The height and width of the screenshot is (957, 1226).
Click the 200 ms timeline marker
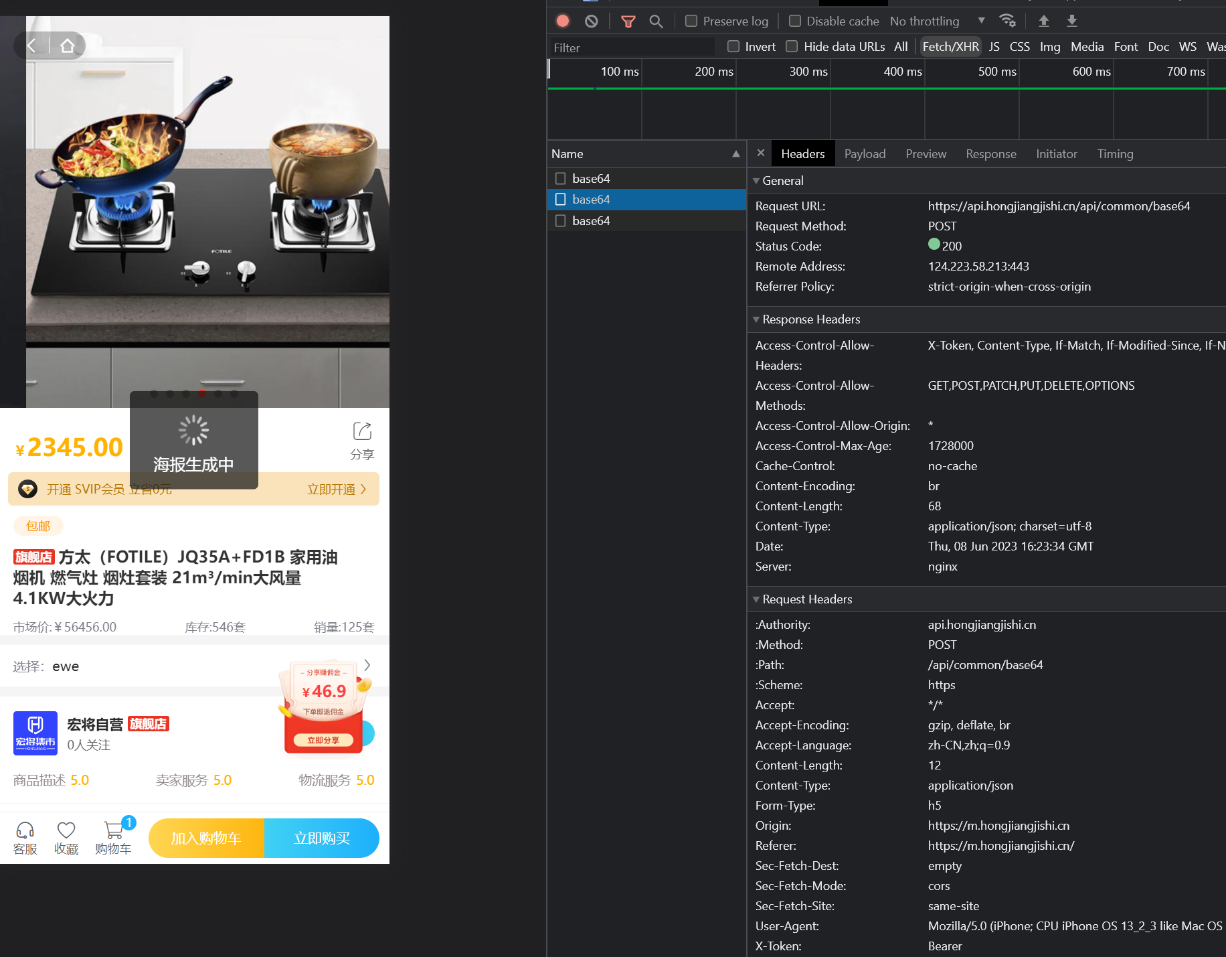[713, 71]
